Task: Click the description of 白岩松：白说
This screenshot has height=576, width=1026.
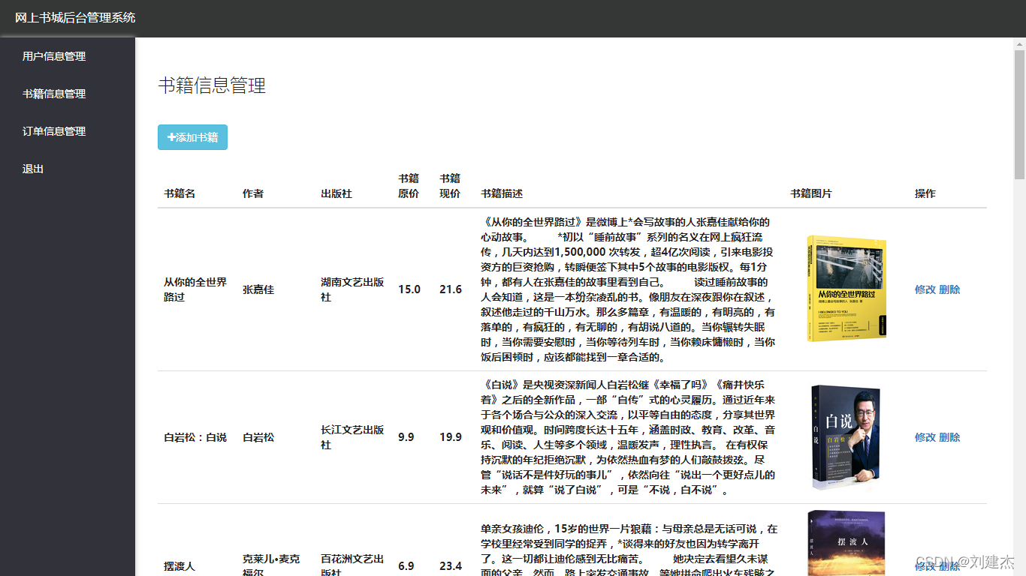Action: [x=628, y=437]
